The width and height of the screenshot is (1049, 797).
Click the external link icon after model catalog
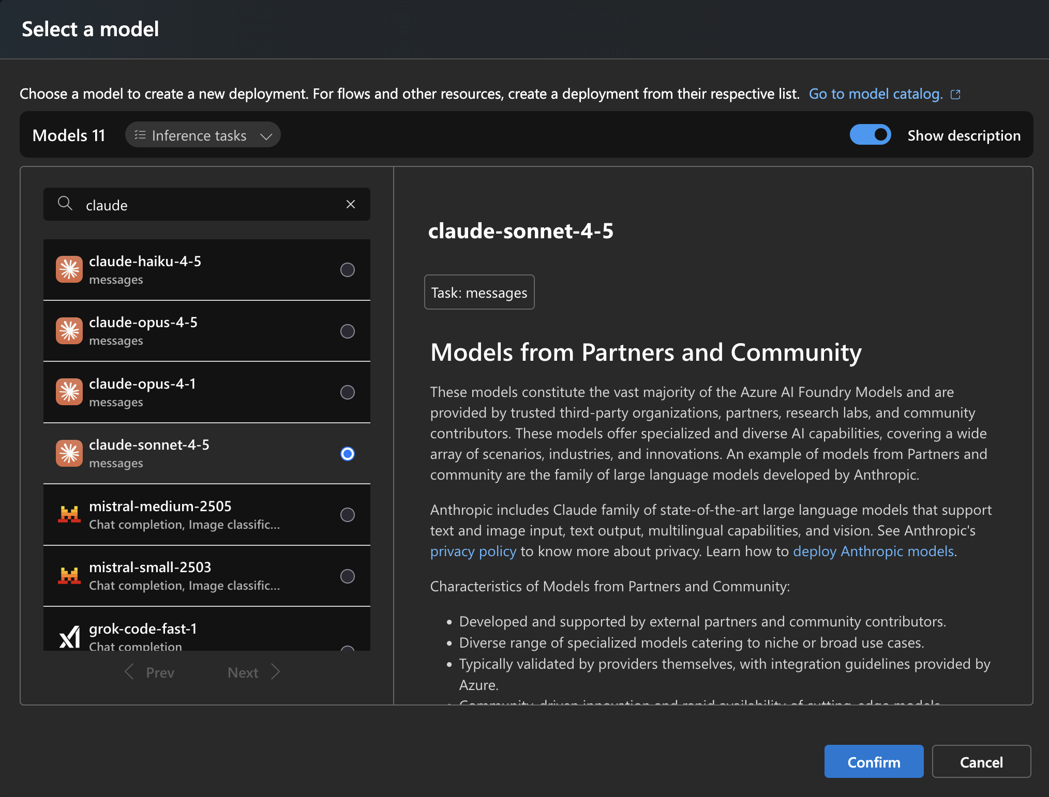coord(955,94)
